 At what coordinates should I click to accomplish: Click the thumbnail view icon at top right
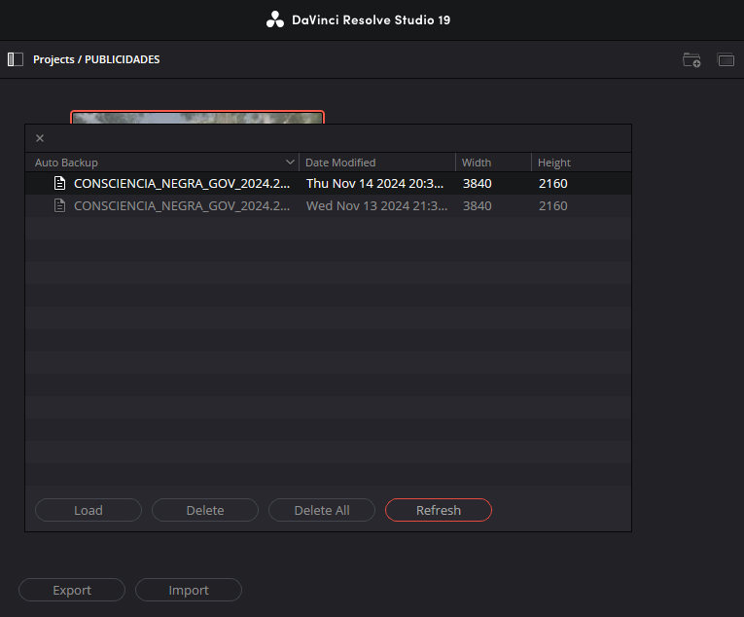coord(726,59)
